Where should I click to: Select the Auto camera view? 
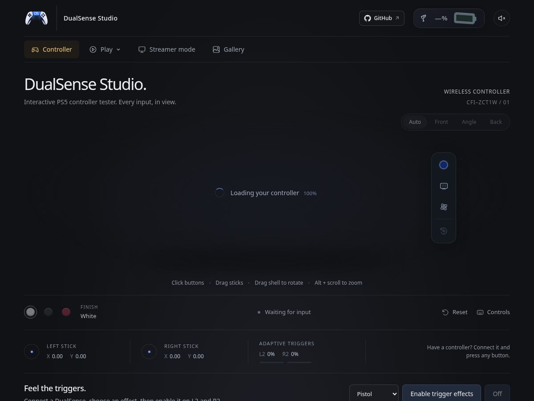[415, 122]
